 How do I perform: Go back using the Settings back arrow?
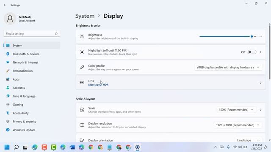coord(5,5)
